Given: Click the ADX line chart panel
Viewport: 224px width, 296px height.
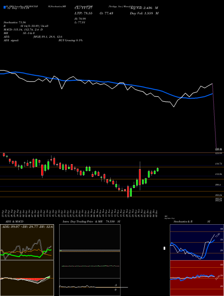Looking at the screenshot, I should tap(27, 242).
